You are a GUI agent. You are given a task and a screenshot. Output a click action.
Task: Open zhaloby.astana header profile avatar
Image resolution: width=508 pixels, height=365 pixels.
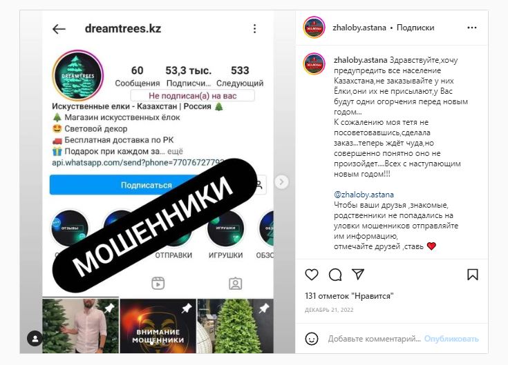[x=314, y=28]
